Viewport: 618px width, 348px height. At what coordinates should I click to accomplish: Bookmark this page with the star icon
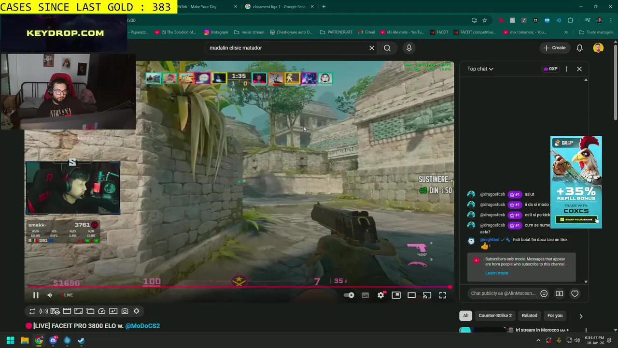pos(485,20)
